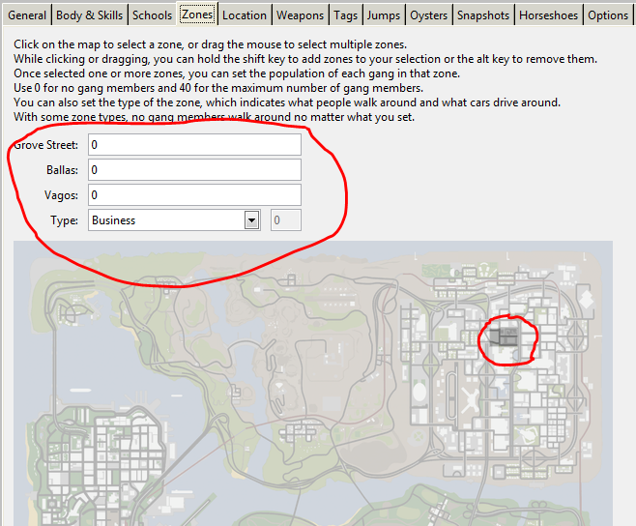Click the 'Vagos:' label

click(61, 195)
